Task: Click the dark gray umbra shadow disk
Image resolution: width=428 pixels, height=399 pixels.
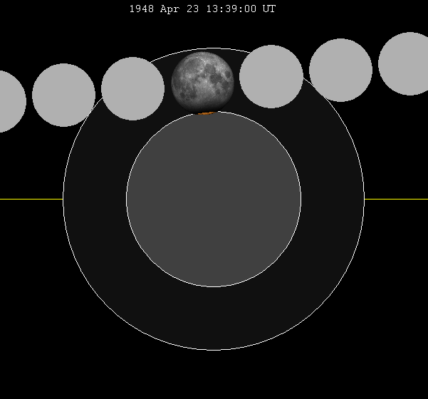Action: coord(214,199)
